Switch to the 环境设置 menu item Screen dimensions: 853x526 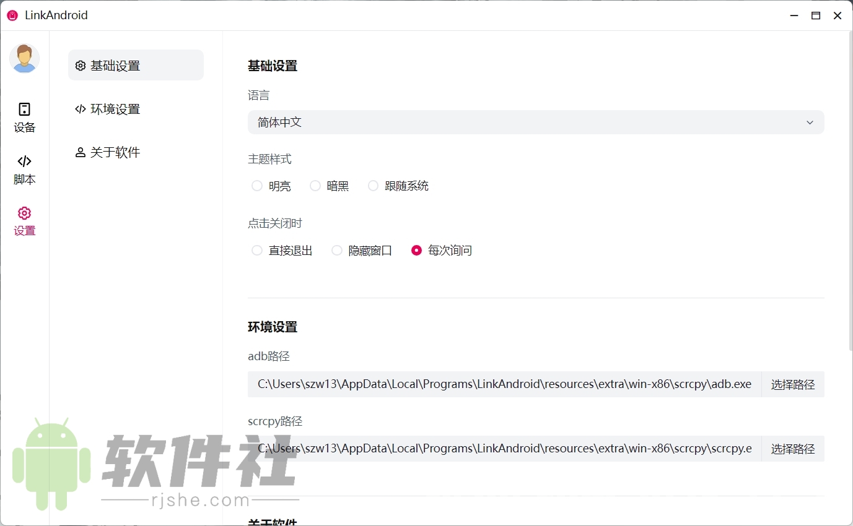115,108
